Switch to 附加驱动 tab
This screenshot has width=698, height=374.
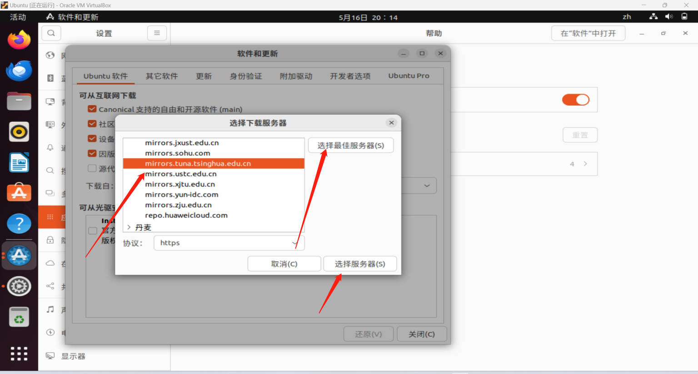[296, 76]
